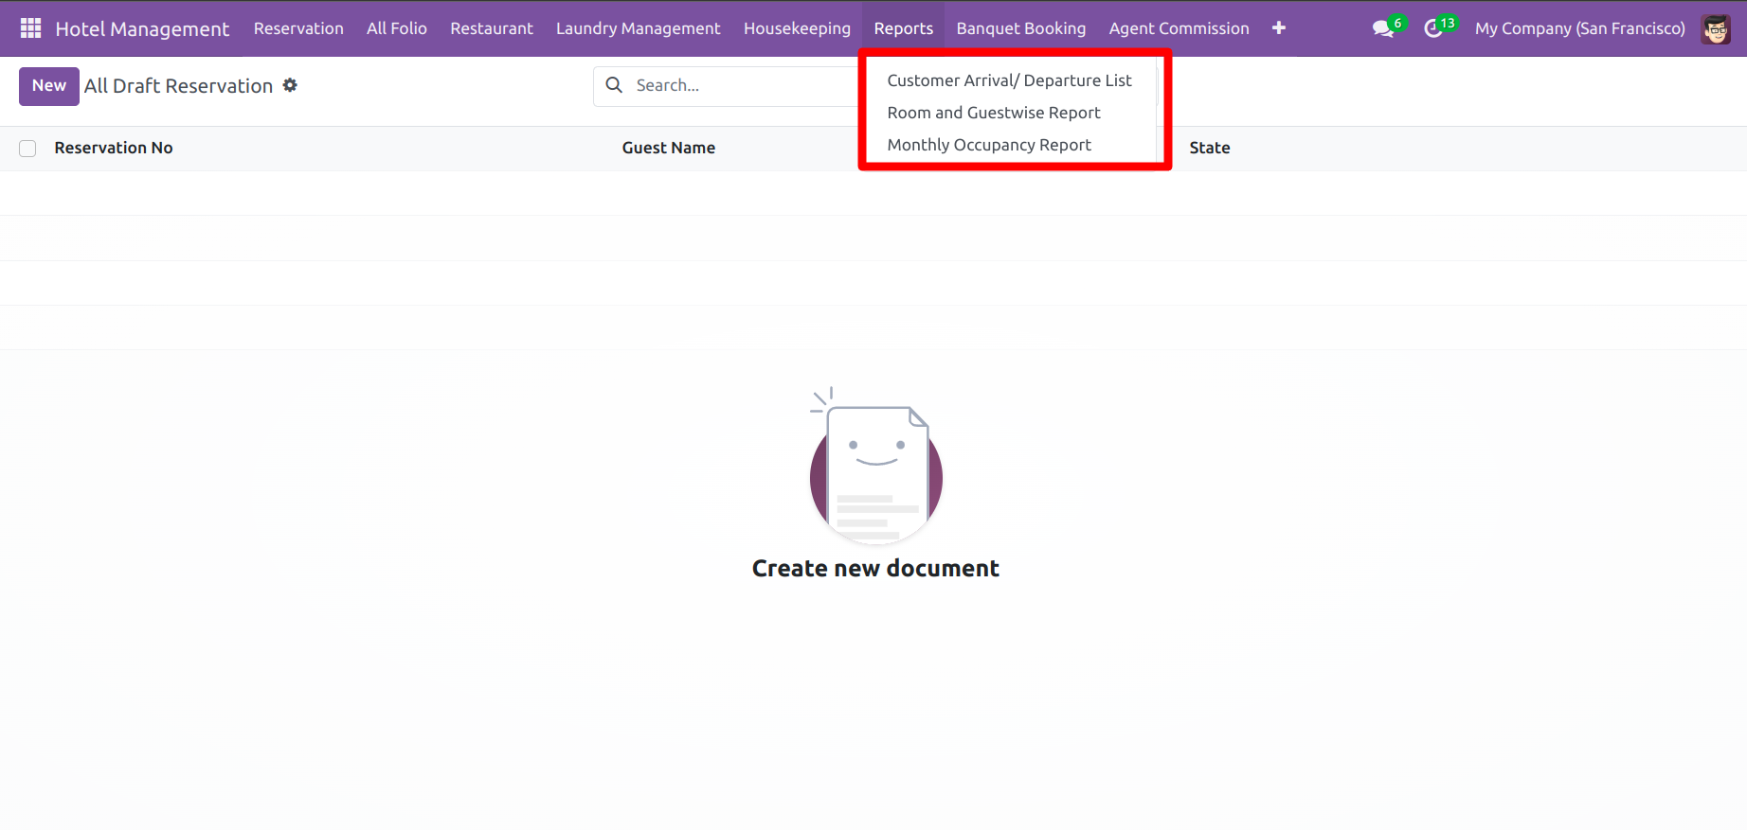Open the messages conversation icon
Screen dimensions: 1747x830
tap(1384, 28)
